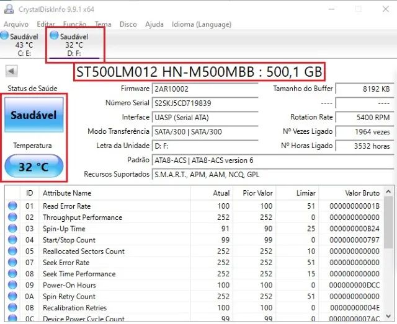Open the Ajuda menu
This screenshot has height=324, width=397.
(154, 24)
